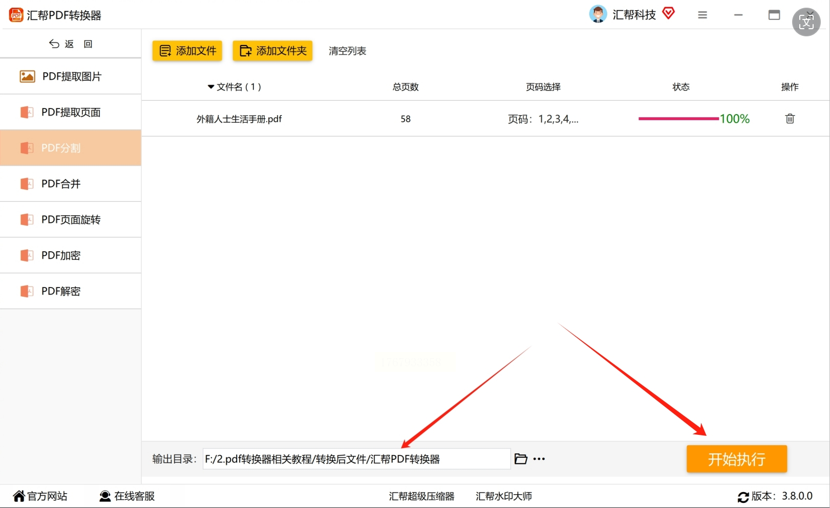Toggle the 文件名 sort arrow
The width and height of the screenshot is (830, 508).
(x=211, y=87)
